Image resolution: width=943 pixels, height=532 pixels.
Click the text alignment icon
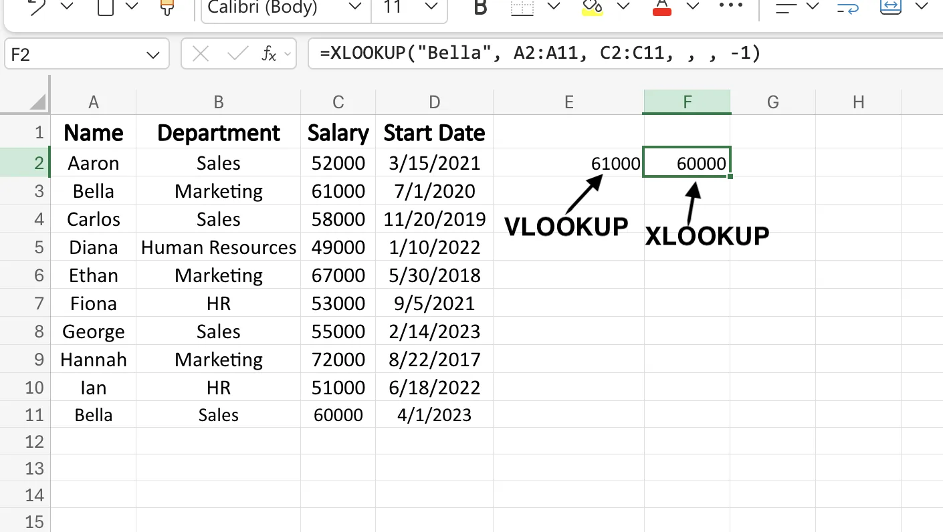[x=787, y=7]
